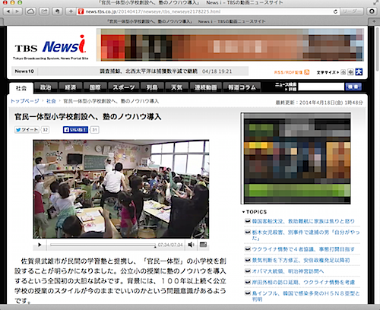380x310 pixels.
Task: Open the 経済 tab
Action: pos(70,87)
